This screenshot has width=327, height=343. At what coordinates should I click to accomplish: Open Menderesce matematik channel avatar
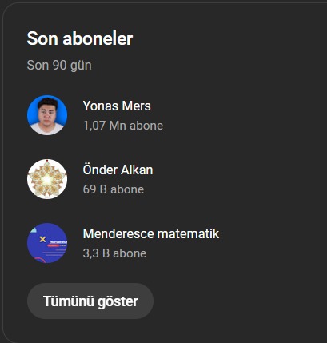47,243
